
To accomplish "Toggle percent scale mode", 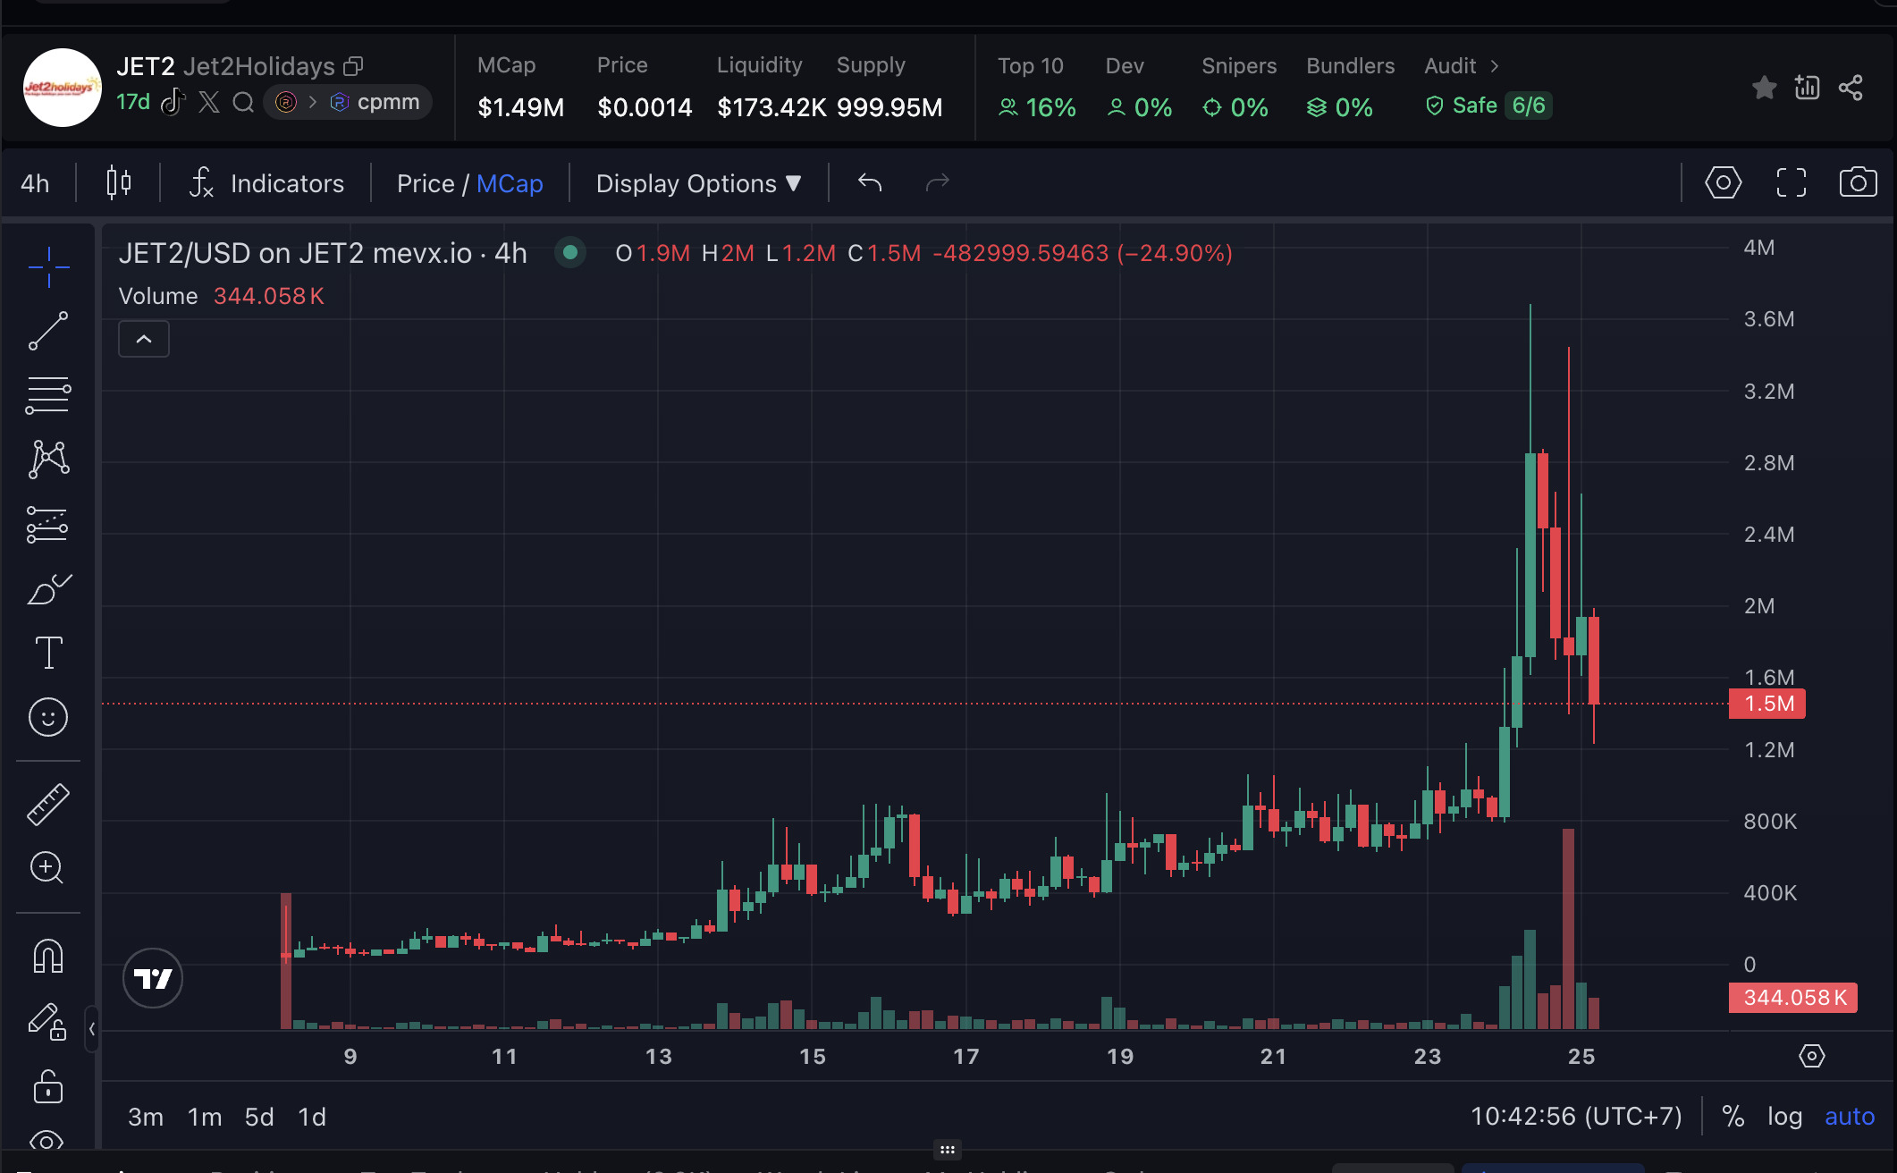I will tap(1733, 1117).
